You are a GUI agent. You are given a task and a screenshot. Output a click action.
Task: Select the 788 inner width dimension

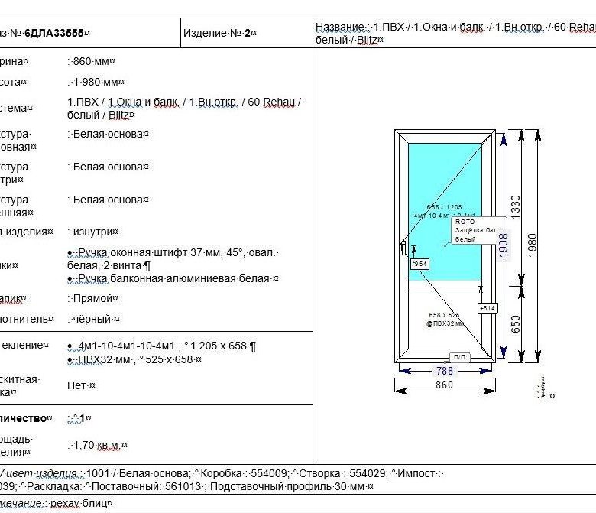click(x=445, y=371)
